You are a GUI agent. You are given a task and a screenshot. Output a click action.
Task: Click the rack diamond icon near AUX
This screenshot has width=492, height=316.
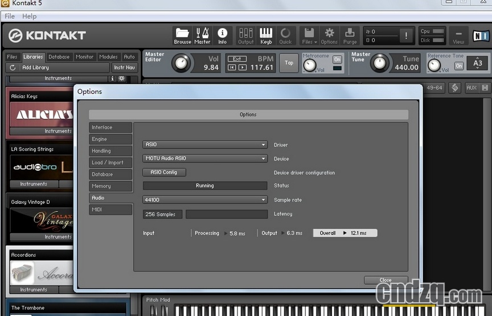(454, 88)
